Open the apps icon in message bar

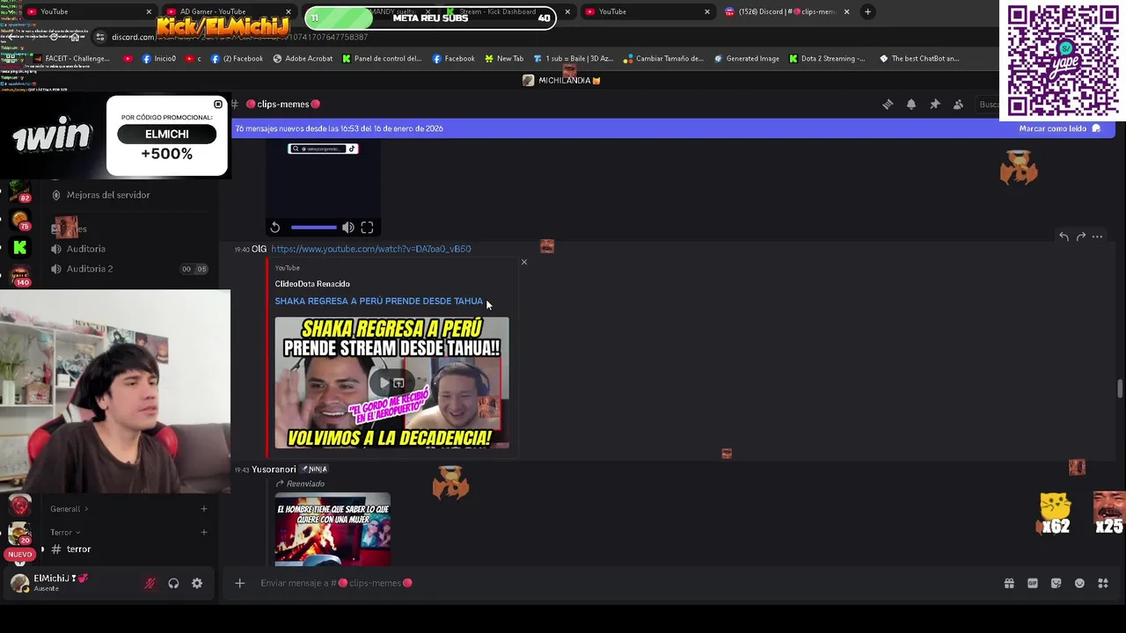(1103, 583)
